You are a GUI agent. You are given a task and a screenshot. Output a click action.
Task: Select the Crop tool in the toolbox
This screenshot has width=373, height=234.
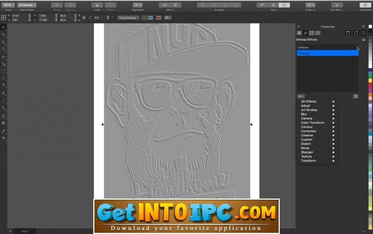tap(3, 42)
